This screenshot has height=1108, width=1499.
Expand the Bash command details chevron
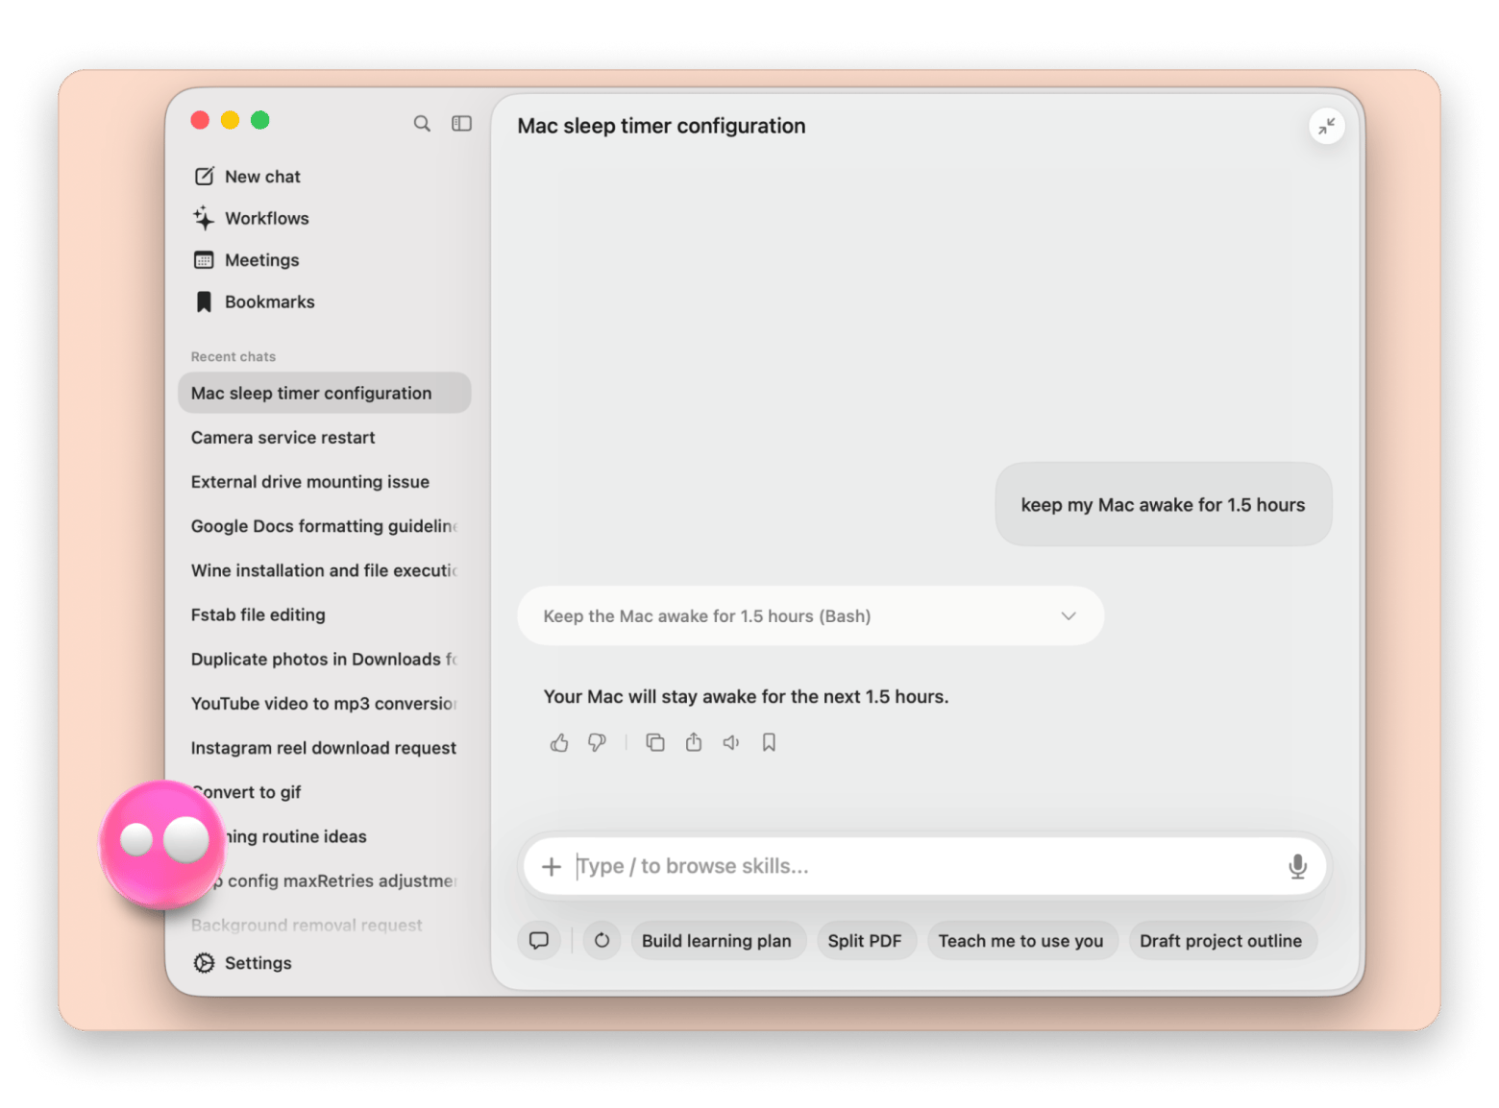point(1069,616)
